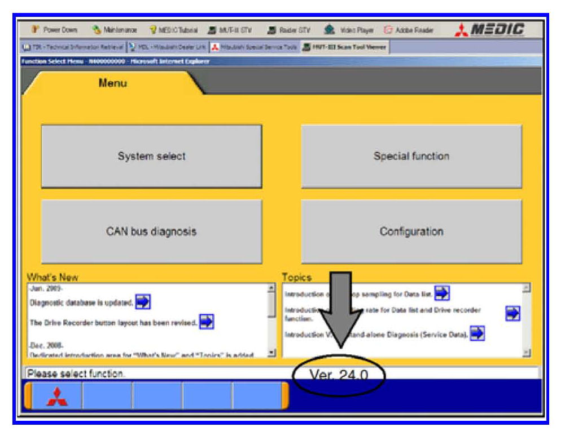Click What's New scrollbar down arrow
Image resolution: width=565 pixels, height=436 pixels.
tap(271, 353)
